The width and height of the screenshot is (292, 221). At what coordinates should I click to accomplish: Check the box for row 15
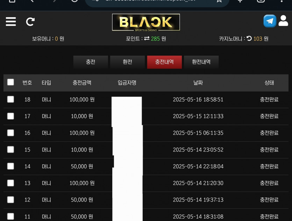coord(10,149)
